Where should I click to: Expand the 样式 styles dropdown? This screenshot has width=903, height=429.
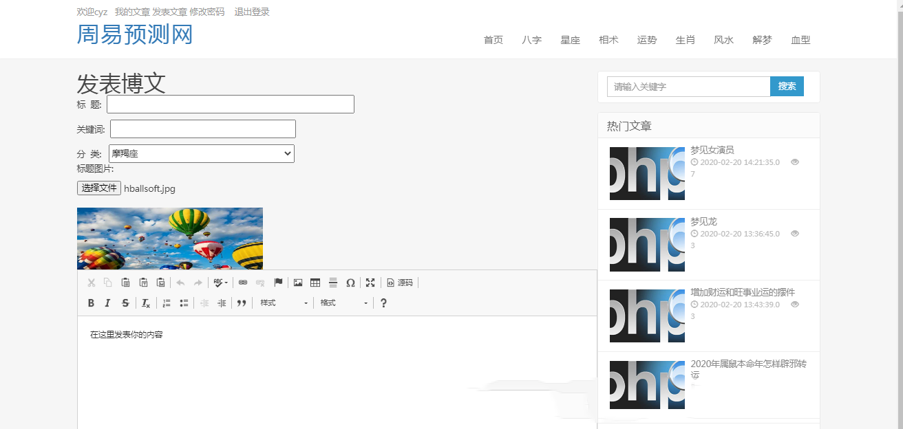(284, 303)
